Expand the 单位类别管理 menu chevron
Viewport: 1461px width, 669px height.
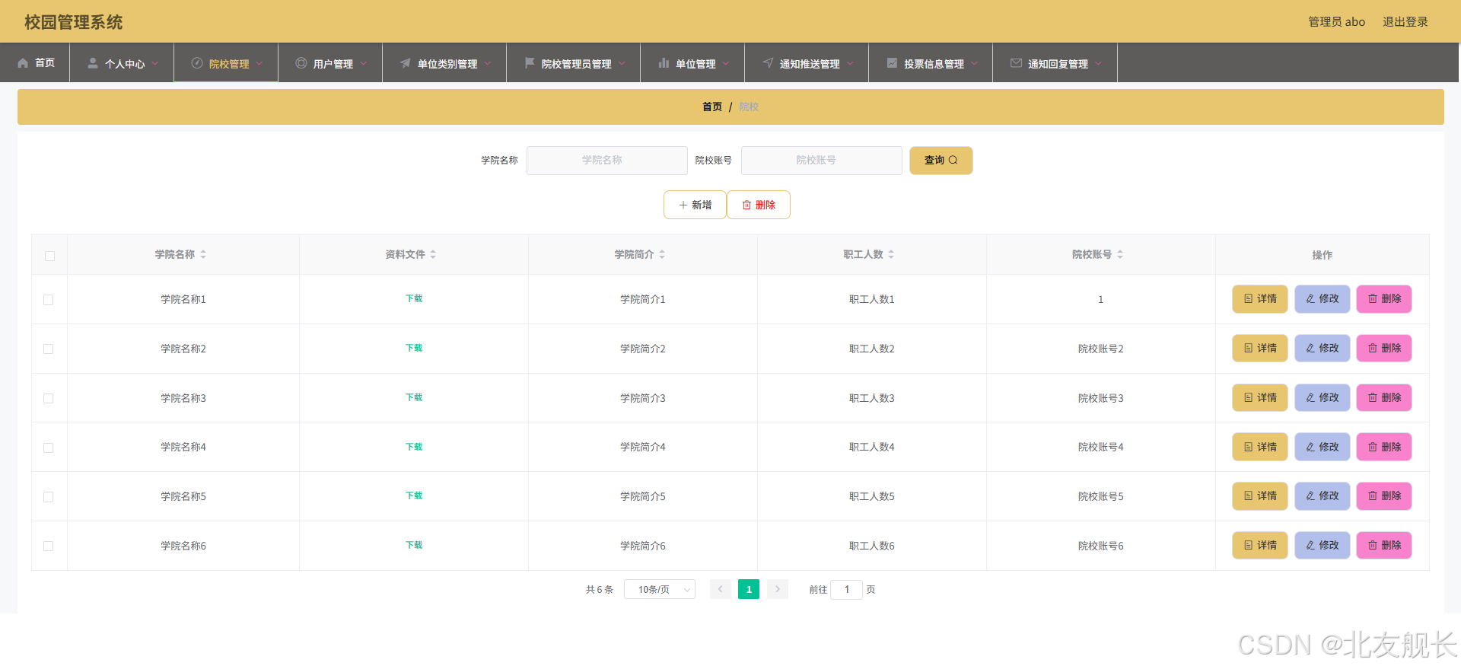[x=488, y=63]
